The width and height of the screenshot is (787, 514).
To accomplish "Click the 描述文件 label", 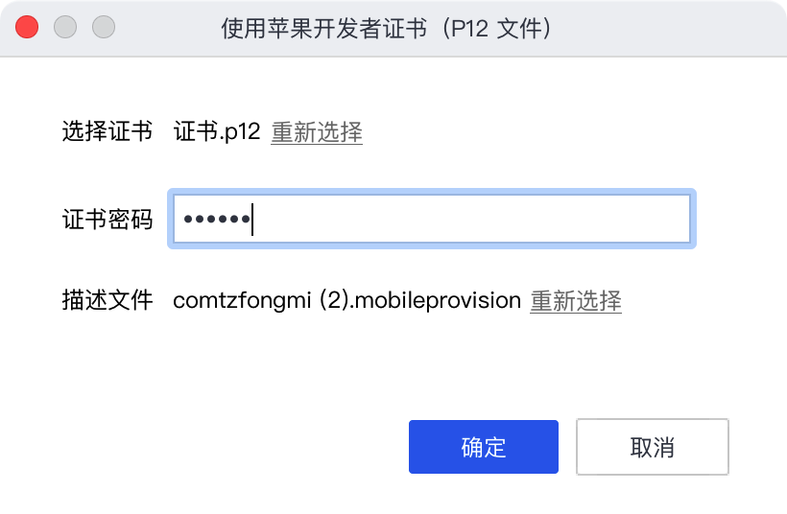I will (x=107, y=301).
